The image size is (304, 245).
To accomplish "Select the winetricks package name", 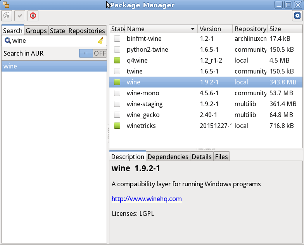I will tap(141, 126).
